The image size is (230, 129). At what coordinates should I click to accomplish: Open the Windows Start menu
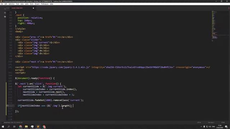pyautogui.click(x=3, y=126)
